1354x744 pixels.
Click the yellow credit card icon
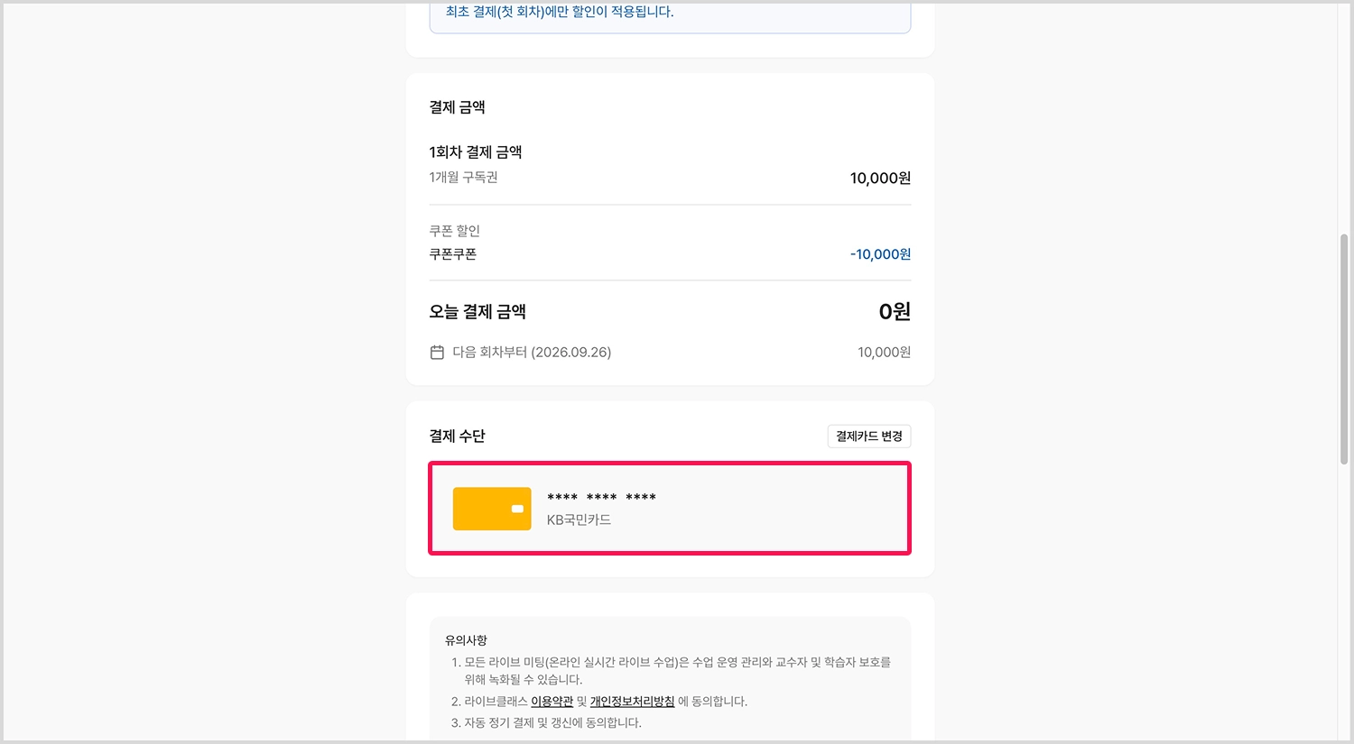pos(492,509)
